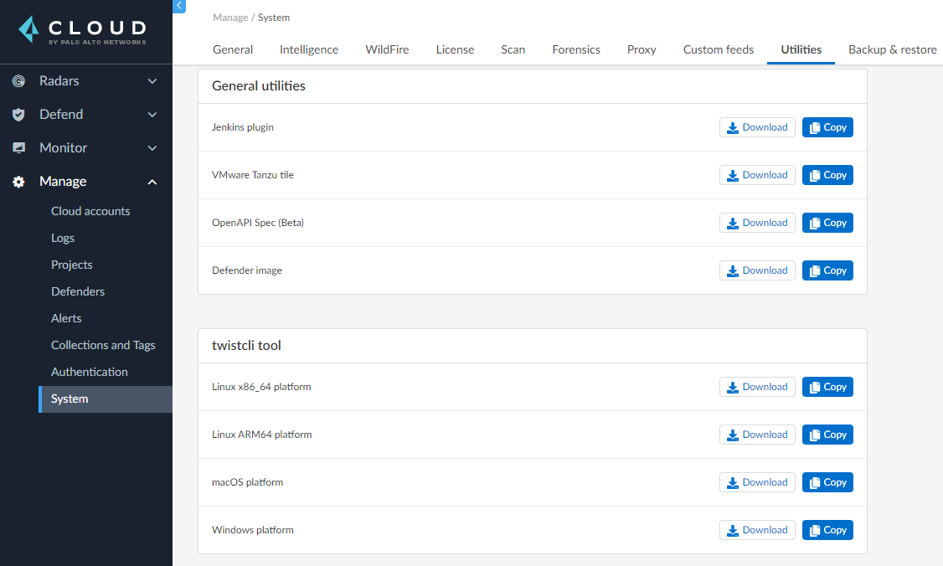Viewport: 943px width, 566px height.
Task: Switch to the Scan tab
Action: (513, 49)
